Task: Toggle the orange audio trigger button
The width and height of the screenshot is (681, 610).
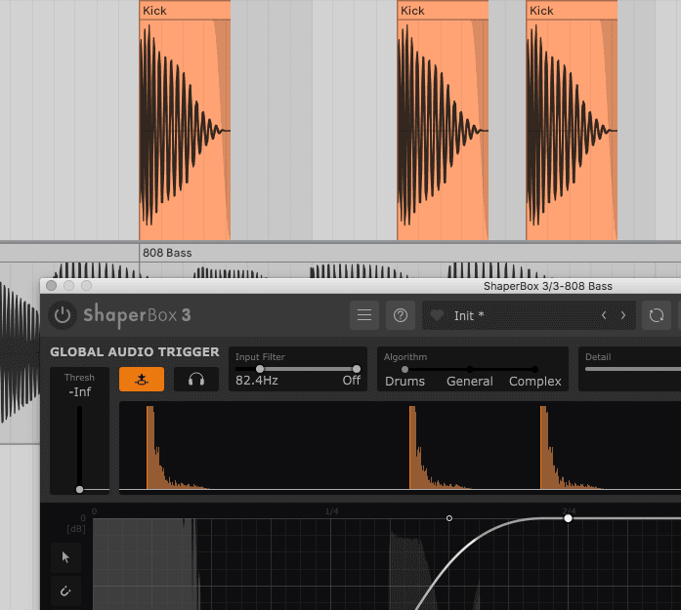Action: [x=142, y=380]
